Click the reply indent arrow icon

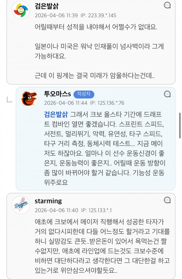10,99
